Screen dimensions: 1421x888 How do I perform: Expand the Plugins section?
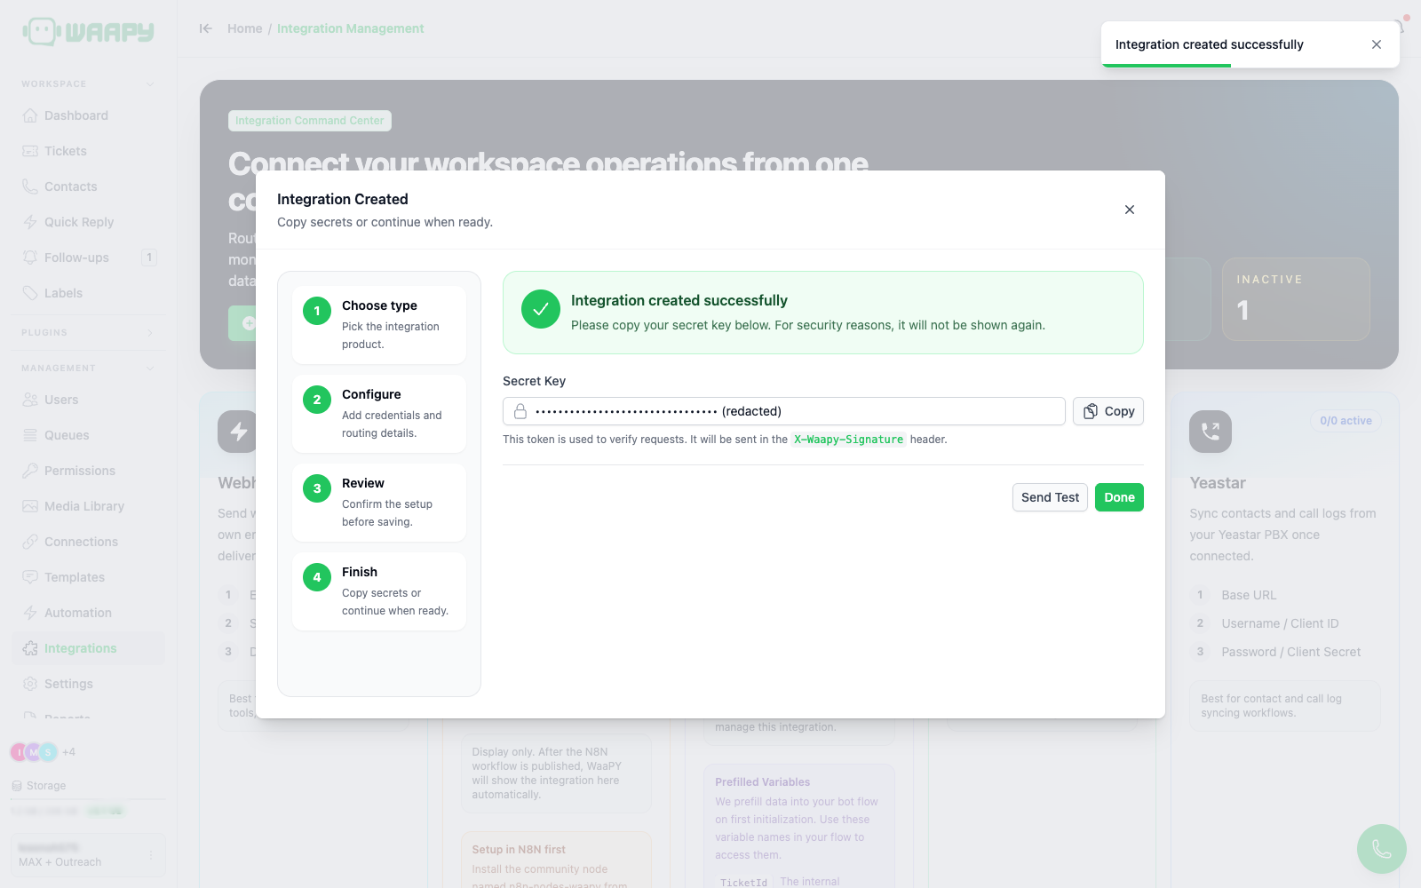(x=150, y=333)
